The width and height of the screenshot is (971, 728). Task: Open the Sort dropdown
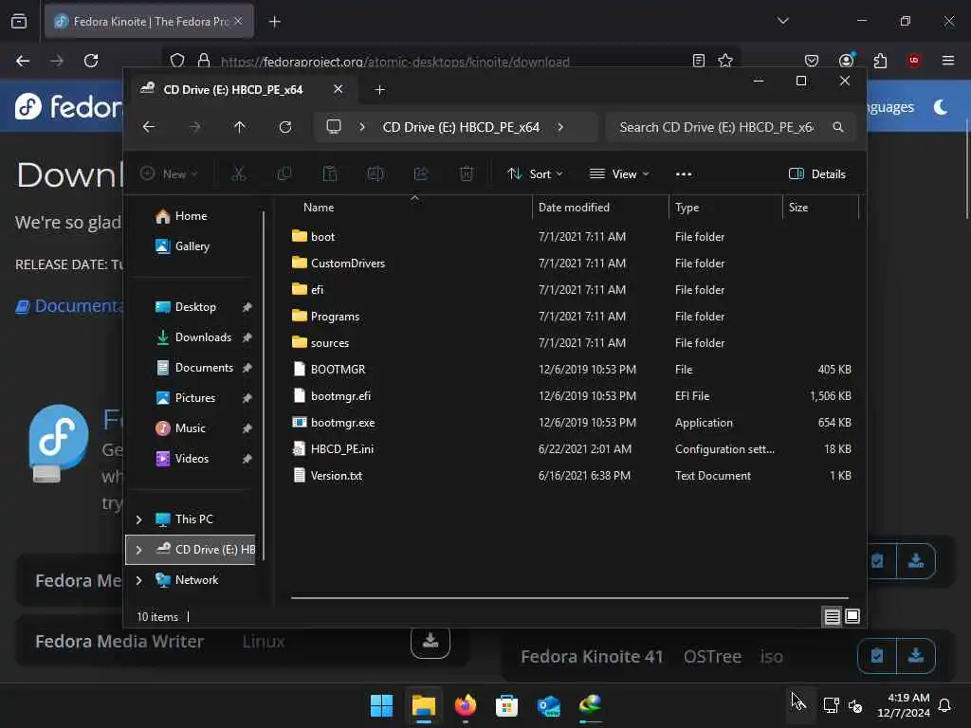coord(535,174)
